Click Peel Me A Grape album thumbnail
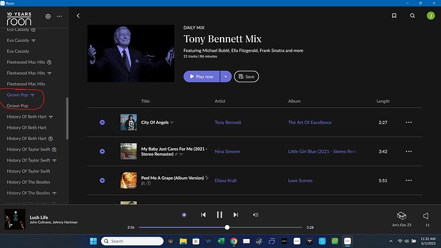 128,180
